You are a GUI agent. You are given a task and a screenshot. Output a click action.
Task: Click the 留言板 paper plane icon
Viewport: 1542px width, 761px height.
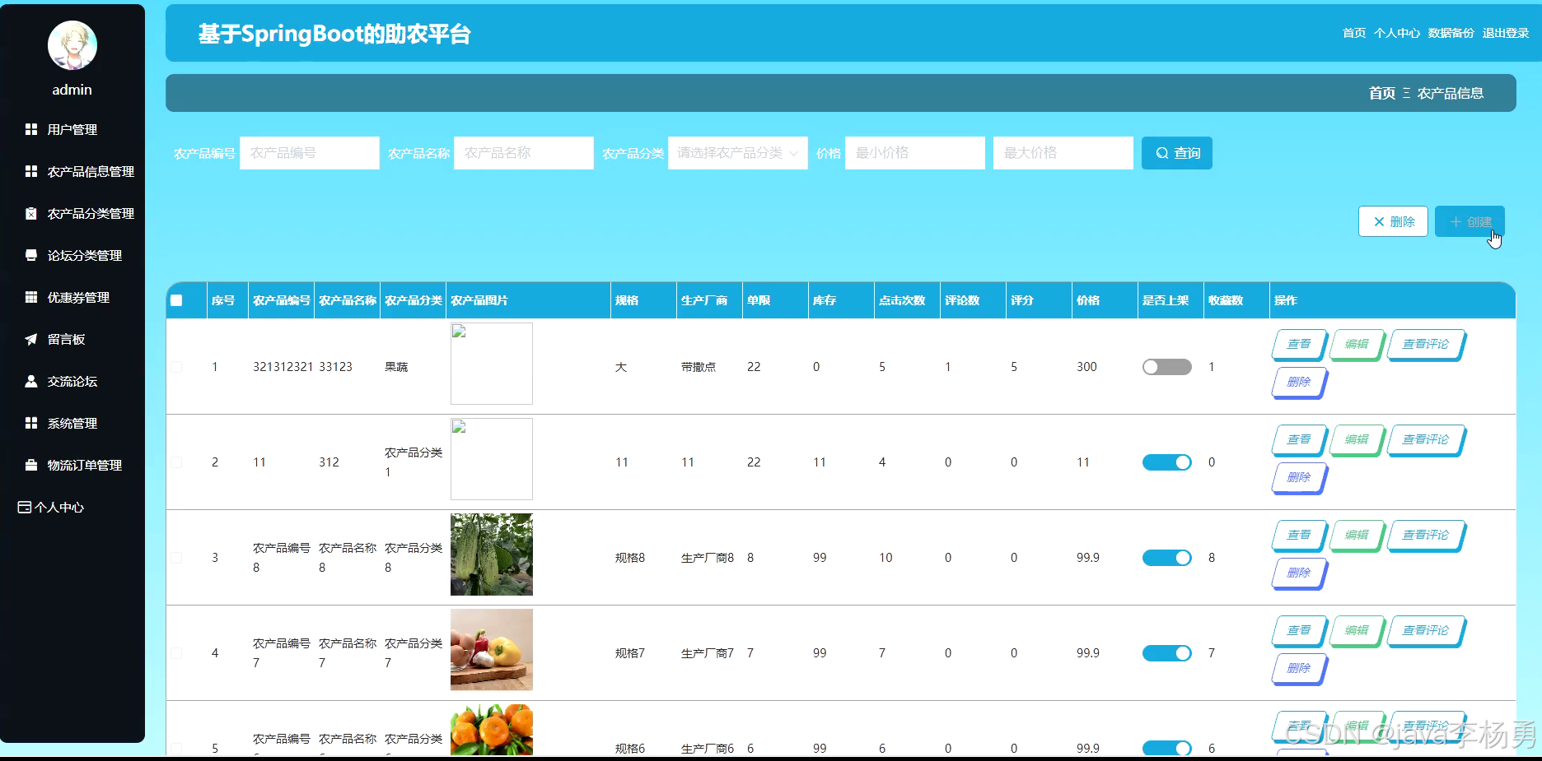31,339
